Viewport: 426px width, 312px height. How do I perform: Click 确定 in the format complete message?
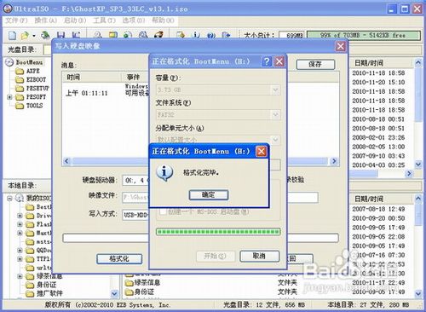[209, 195]
